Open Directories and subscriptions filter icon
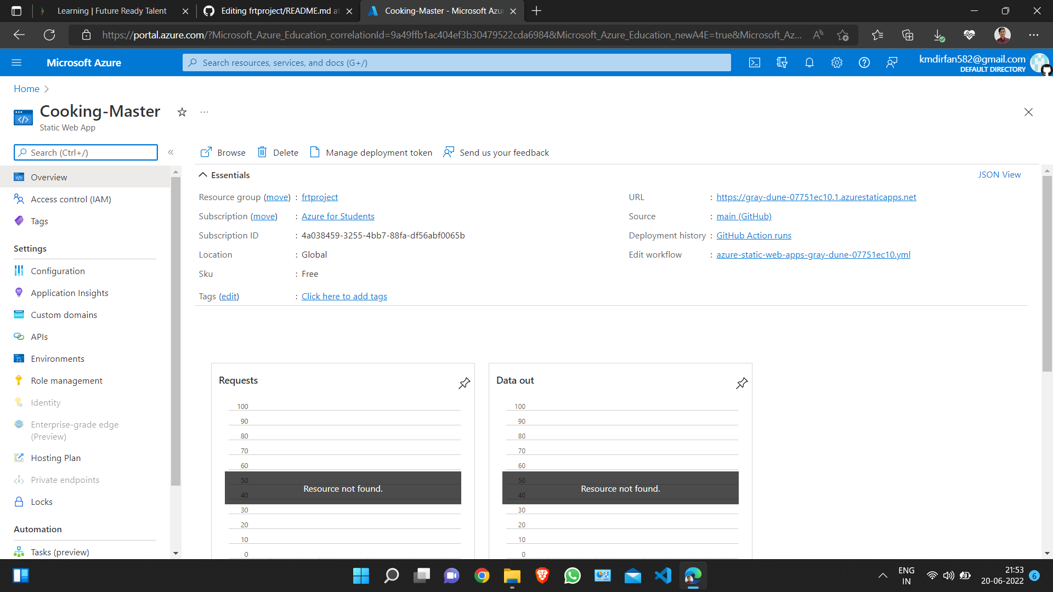Screen dimensions: 1053x592 coord(782,62)
